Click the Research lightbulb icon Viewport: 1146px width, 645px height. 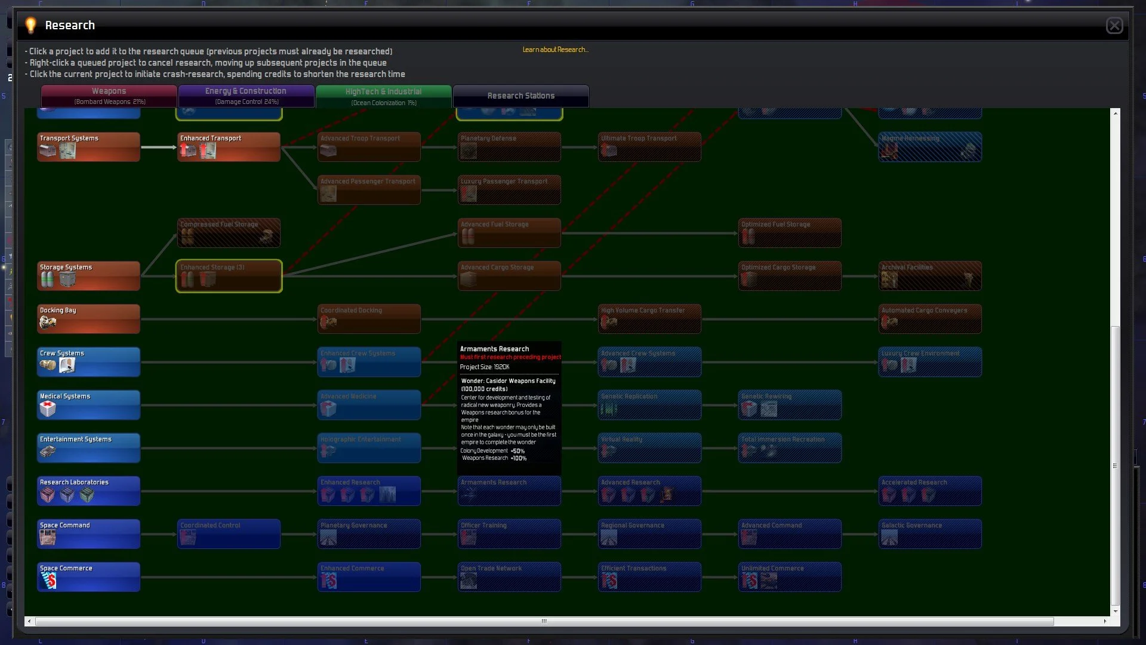coord(30,25)
